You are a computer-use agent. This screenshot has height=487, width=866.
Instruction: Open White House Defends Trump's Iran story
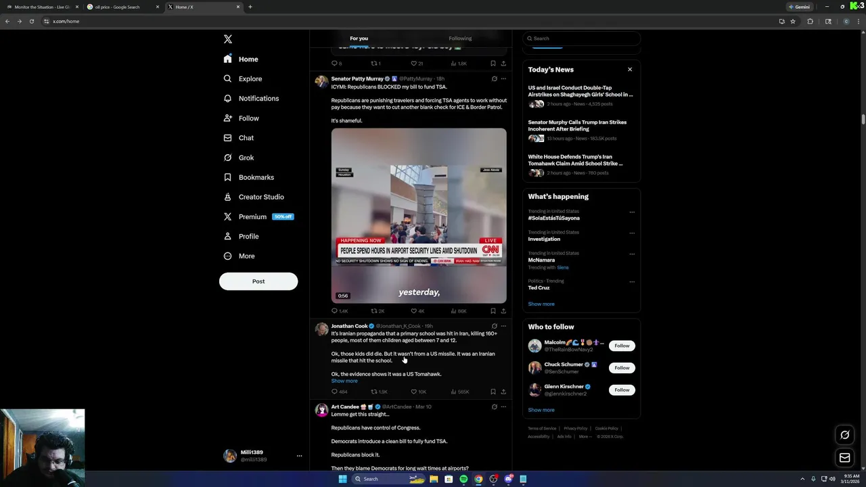click(581, 166)
